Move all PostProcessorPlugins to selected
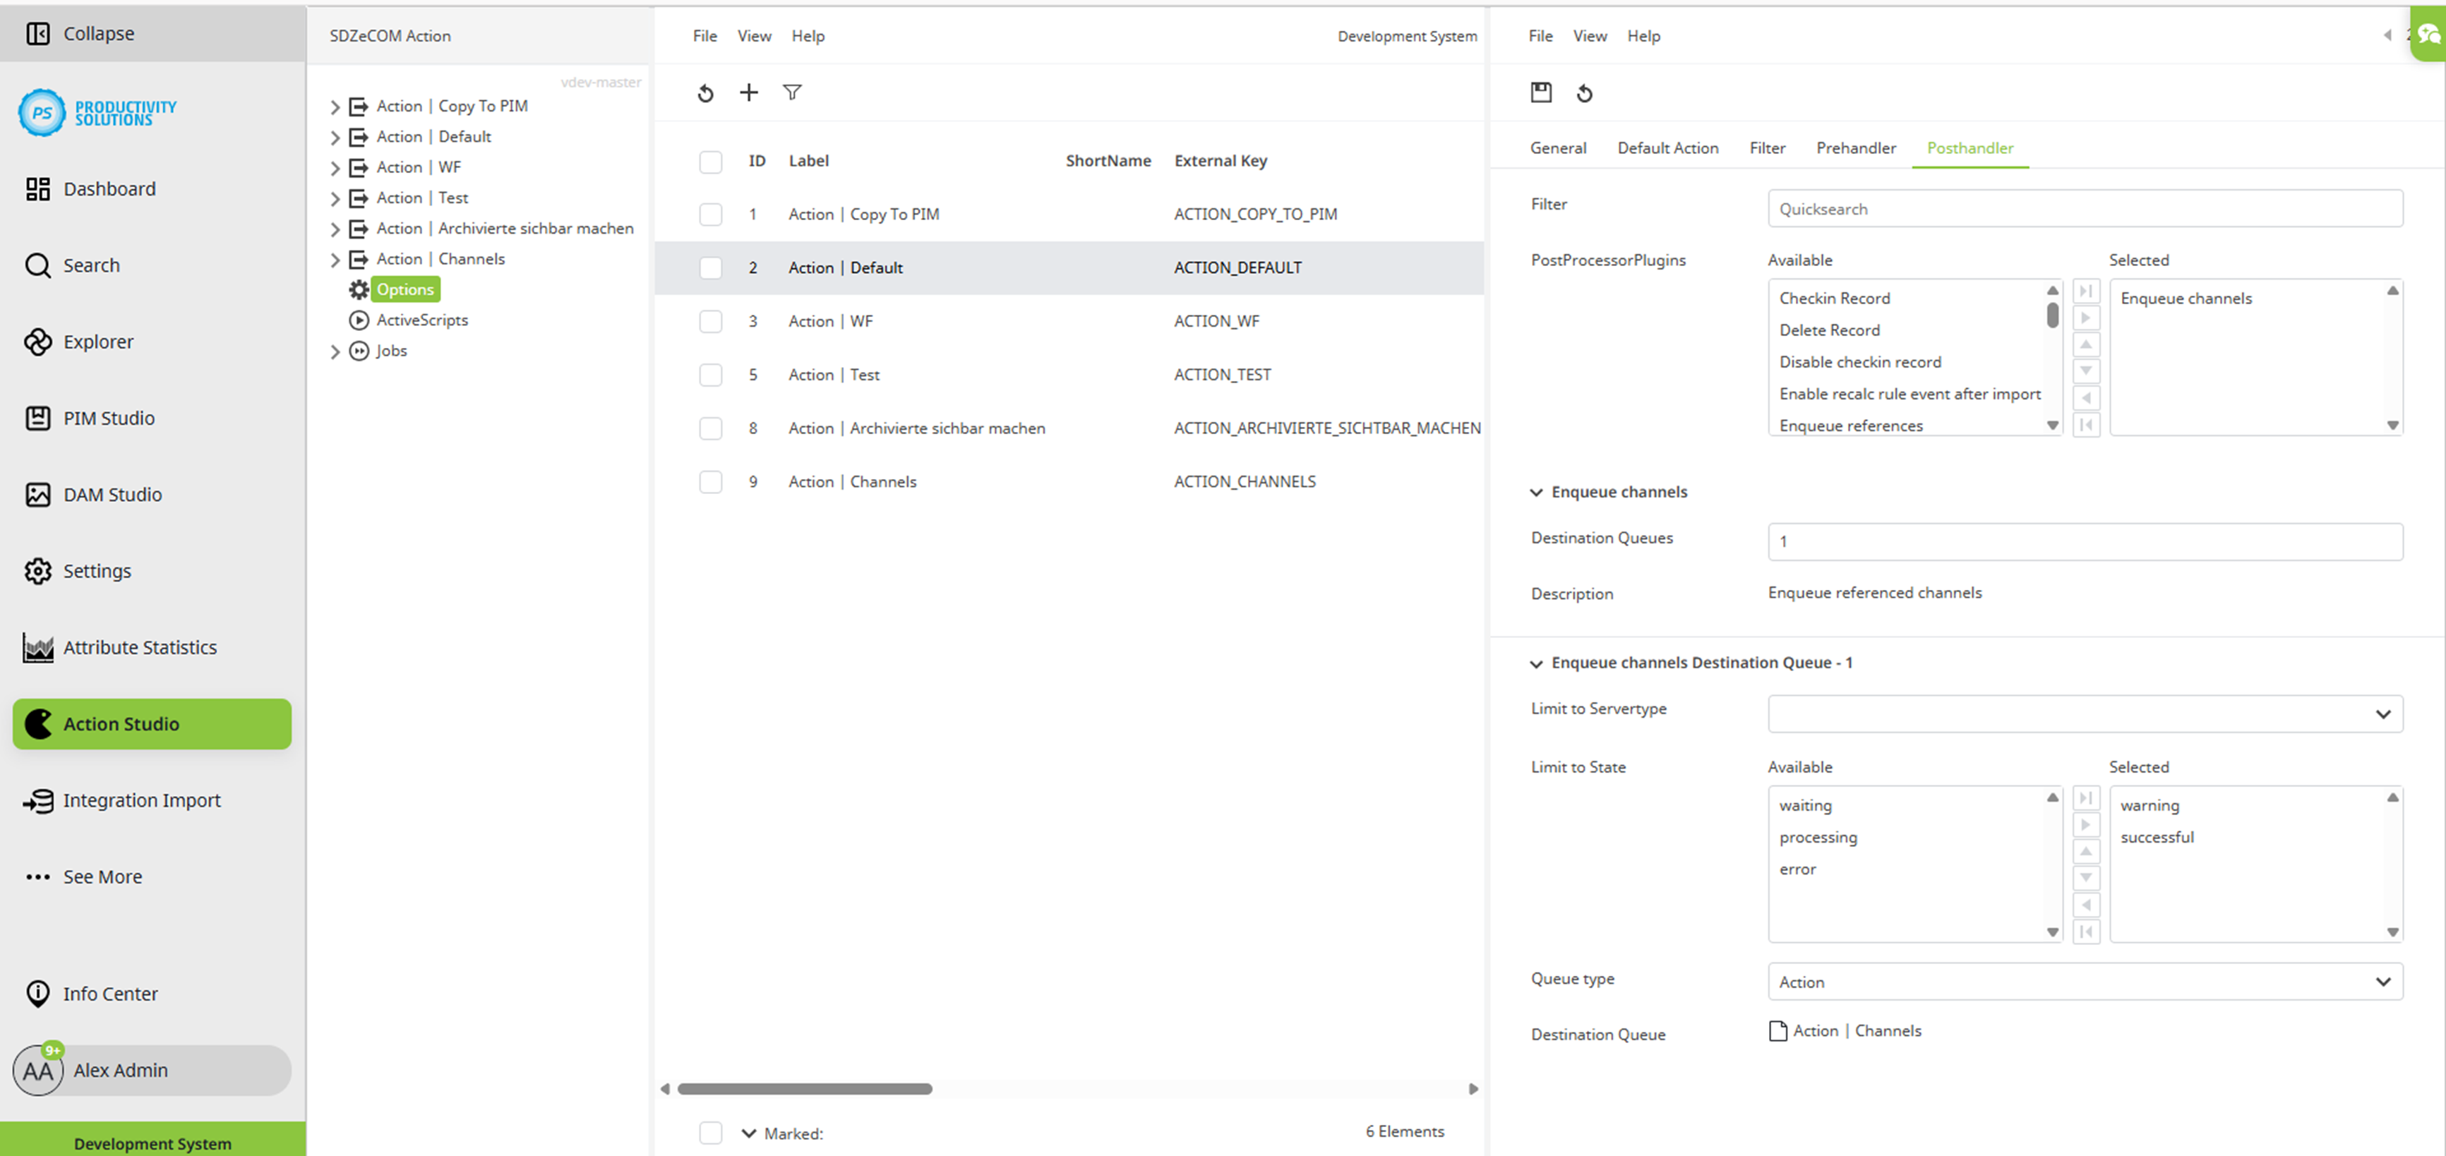The image size is (2446, 1156). [2085, 291]
